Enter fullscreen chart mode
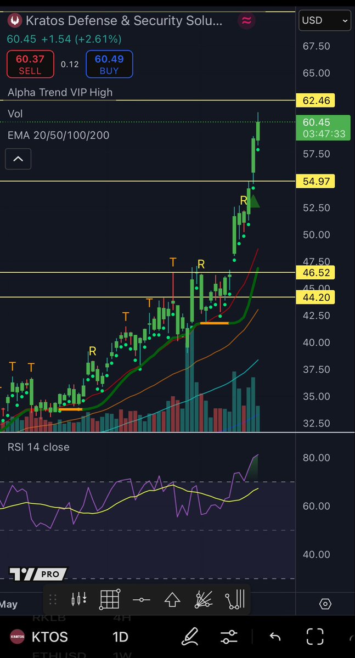Viewport: 355px width, 658px height. coord(315,637)
